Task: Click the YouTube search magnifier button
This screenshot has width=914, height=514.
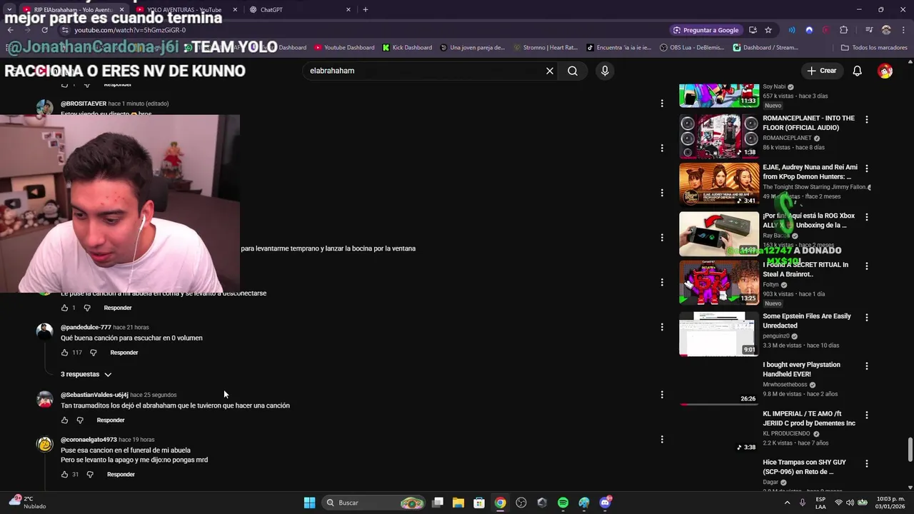Action: click(x=573, y=71)
